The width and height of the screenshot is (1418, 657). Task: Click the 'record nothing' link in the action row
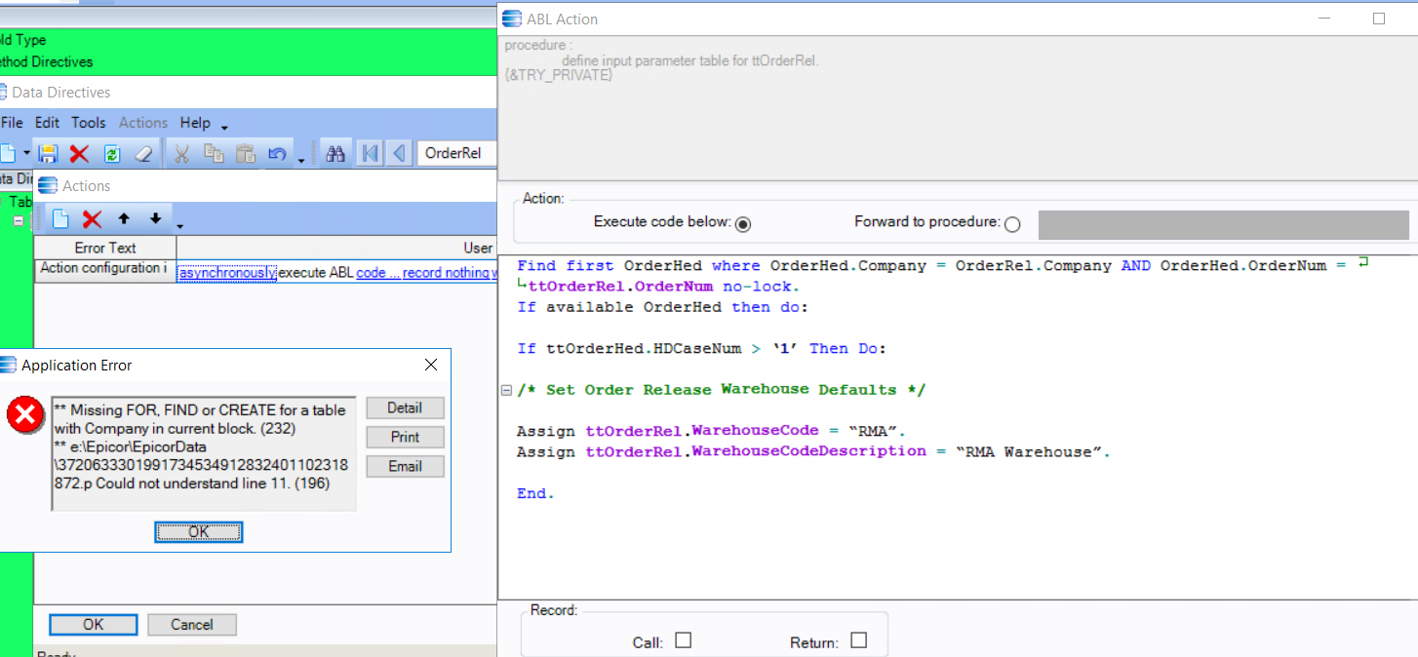pyautogui.click(x=446, y=273)
